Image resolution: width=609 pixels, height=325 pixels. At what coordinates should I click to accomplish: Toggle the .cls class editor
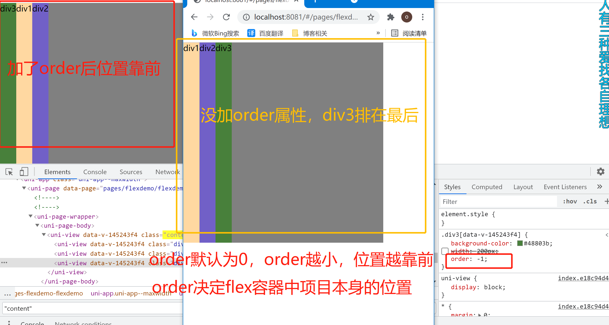[590, 201]
